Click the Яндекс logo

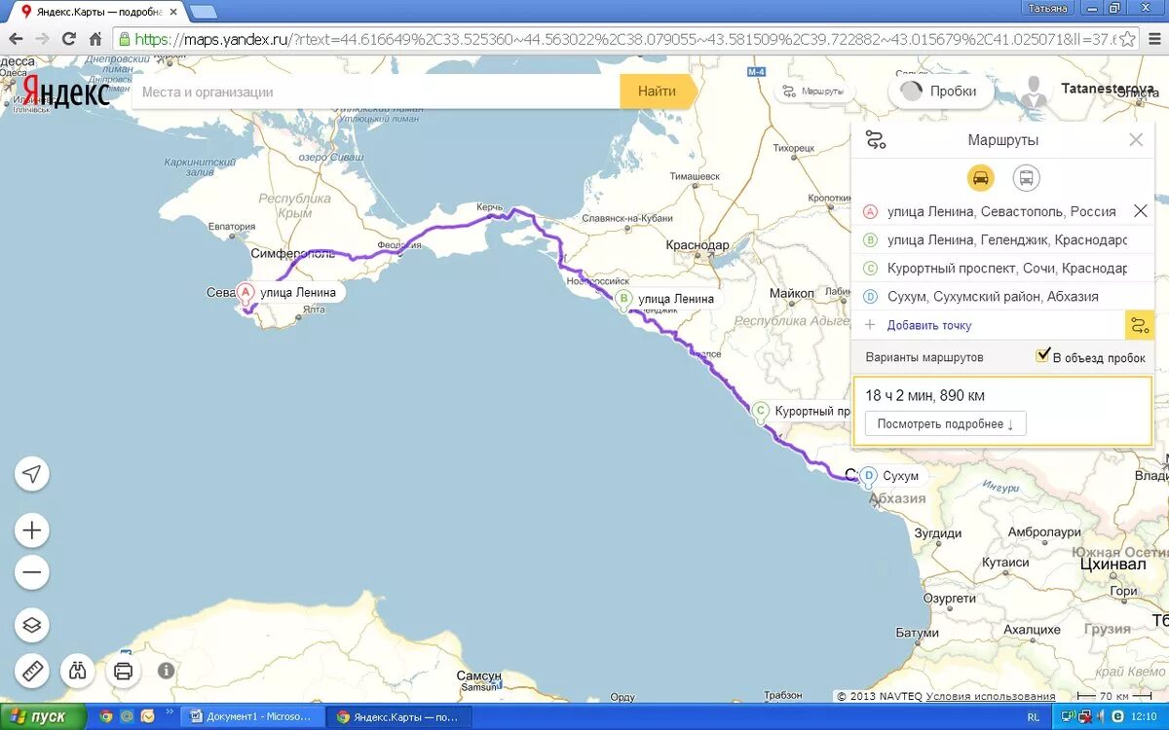66,91
